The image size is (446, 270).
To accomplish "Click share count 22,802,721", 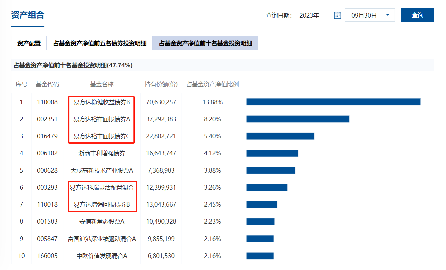I will [x=161, y=136].
